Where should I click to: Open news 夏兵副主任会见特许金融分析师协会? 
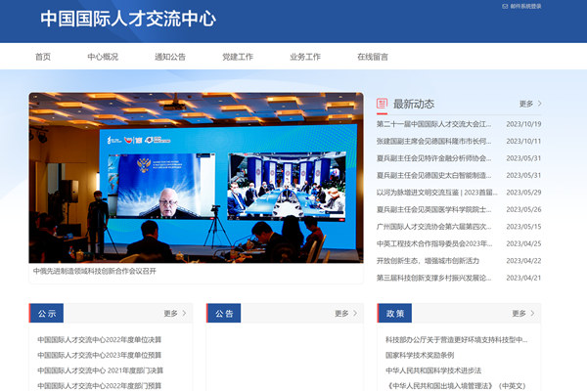tap(433, 158)
